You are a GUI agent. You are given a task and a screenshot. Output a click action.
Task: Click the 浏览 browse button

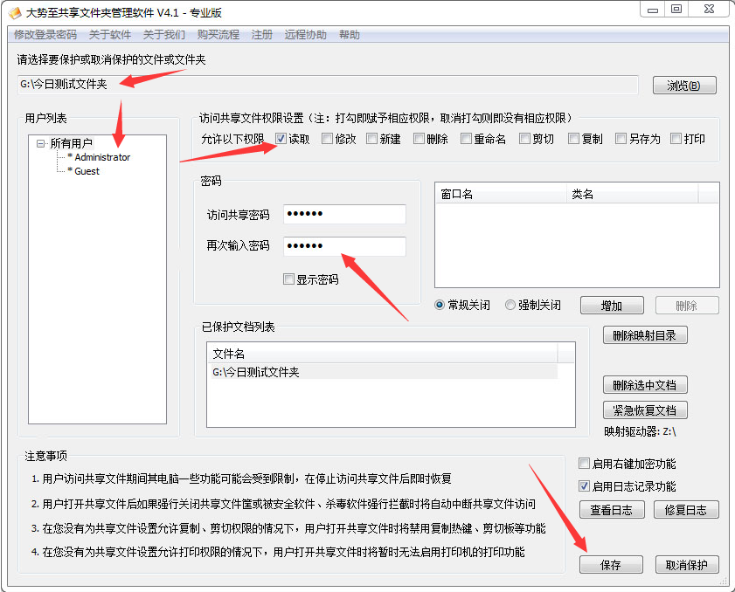coord(684,86)
